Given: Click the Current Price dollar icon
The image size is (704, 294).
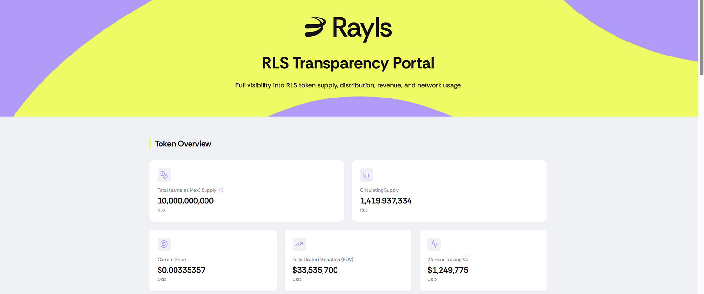Looking at the screenshot, I should tap(164, 244).
